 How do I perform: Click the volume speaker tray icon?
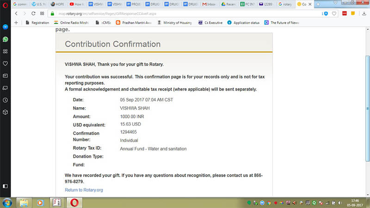340,203
